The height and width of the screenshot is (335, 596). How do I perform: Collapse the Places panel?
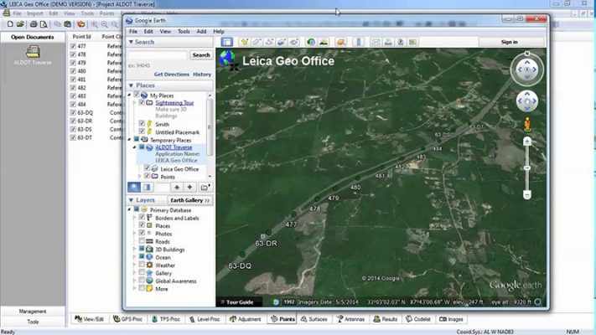[x=131, y=85]
